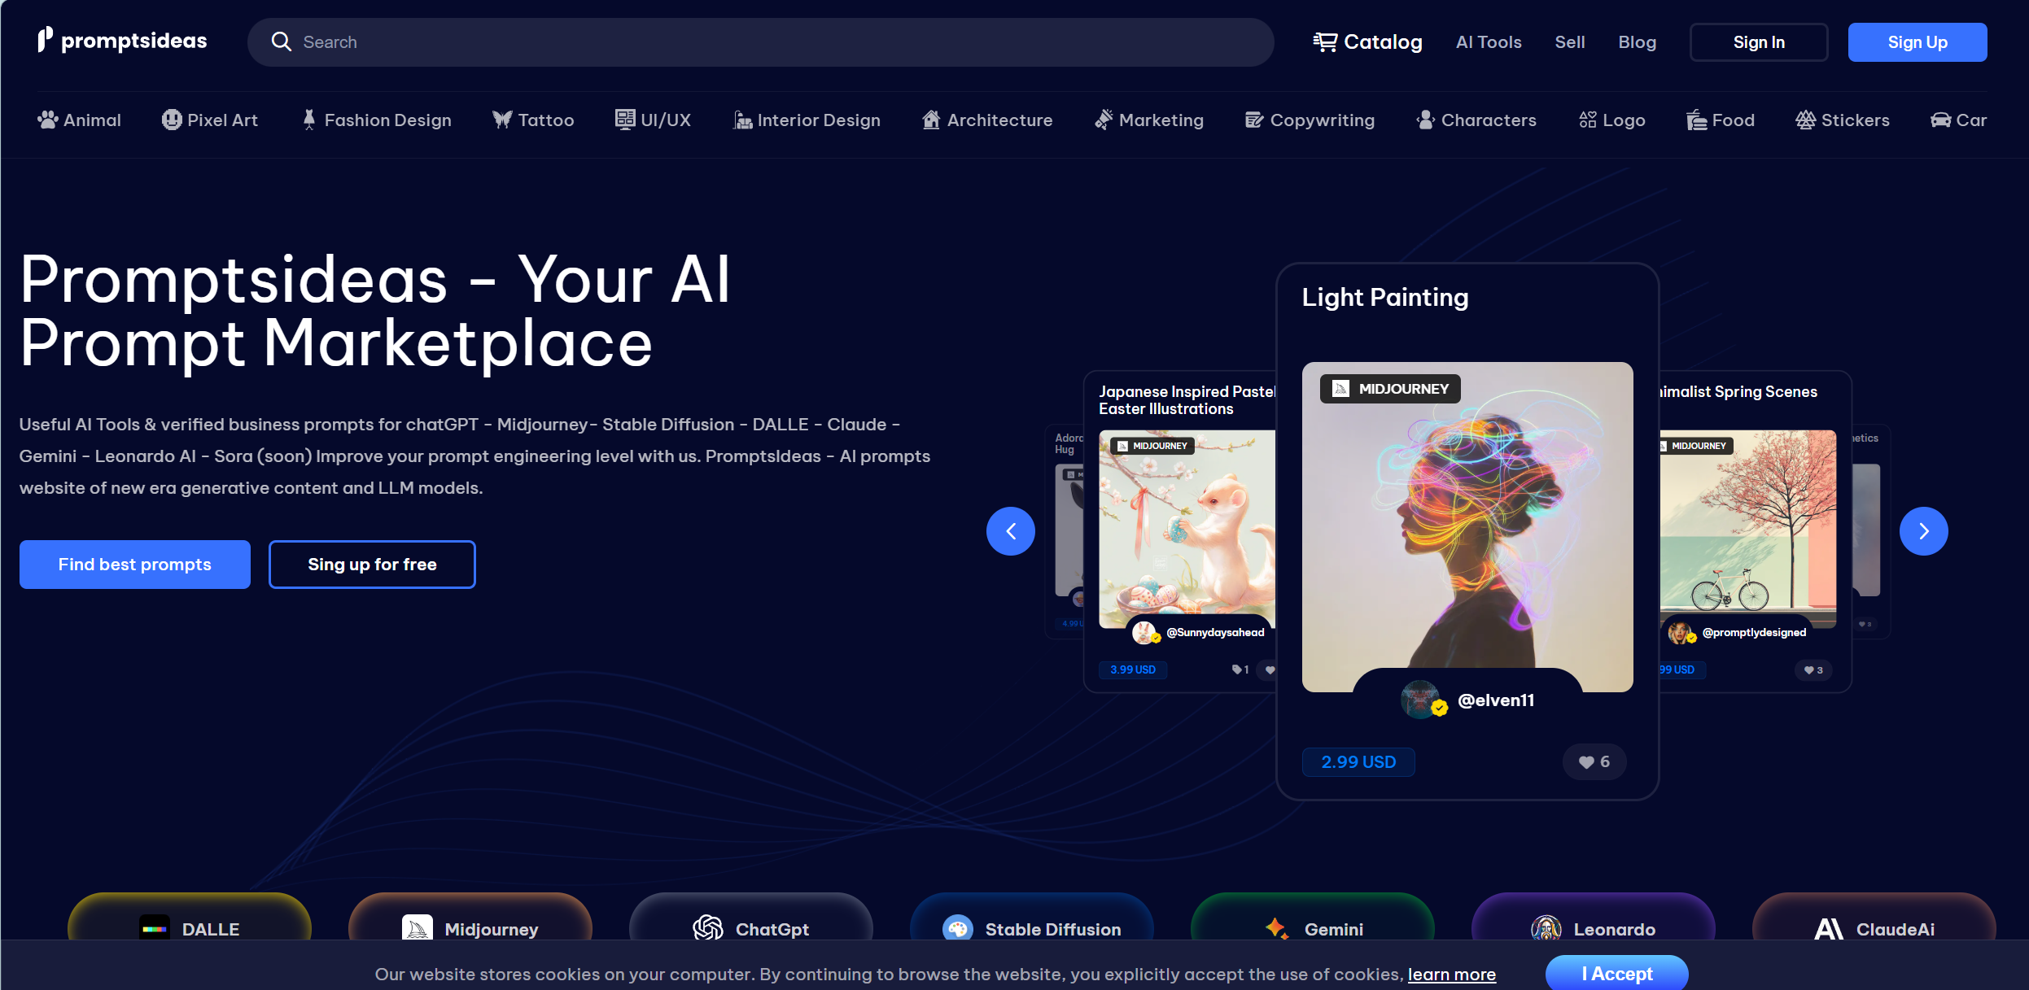Click the Catalog cart icon
The width and height of the screenshot is (2029, 990).
(1325, 41)
